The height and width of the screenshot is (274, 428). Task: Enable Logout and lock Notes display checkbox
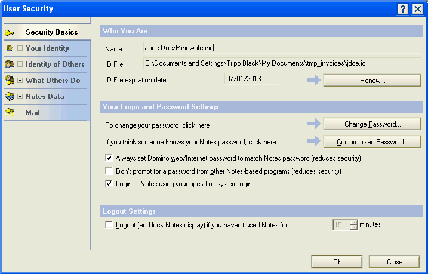click(x=109, y=225)
